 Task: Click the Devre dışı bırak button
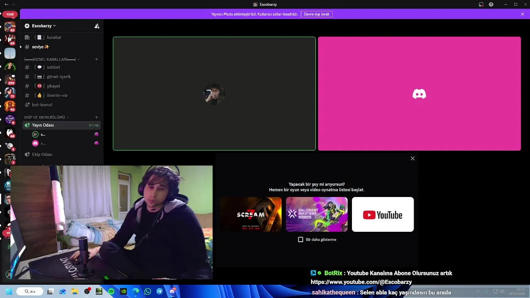coord(316,14)
